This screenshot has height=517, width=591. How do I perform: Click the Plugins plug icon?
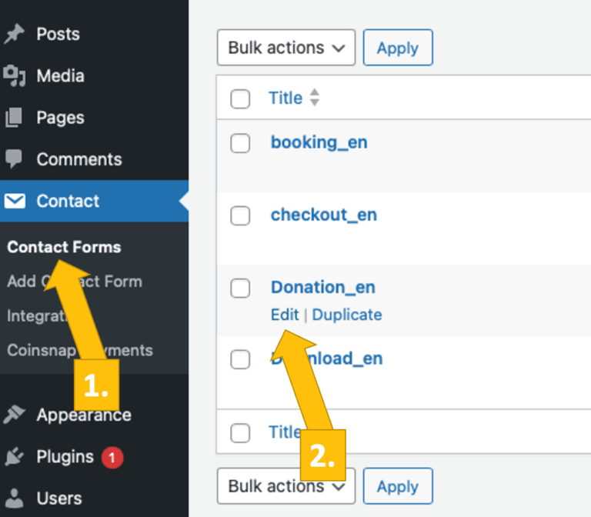14,457
